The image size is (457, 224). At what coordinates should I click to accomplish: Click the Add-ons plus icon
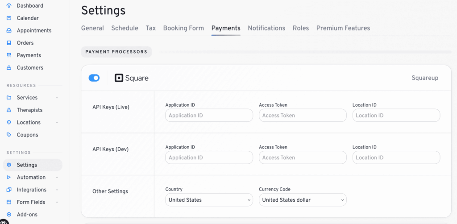click(9, 214)
